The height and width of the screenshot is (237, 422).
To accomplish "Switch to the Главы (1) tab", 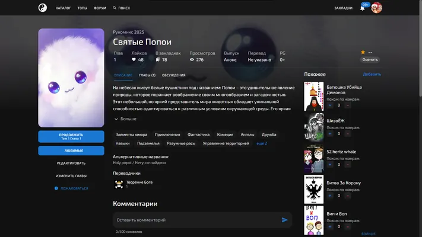I will click(147, 75).
